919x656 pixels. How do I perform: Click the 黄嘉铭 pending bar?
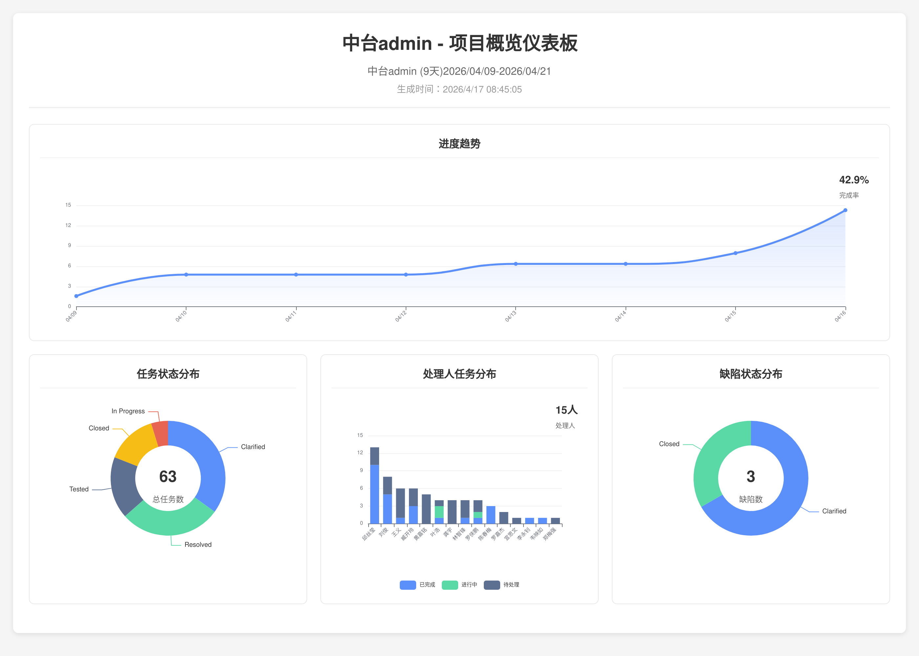tap(426, 509)
